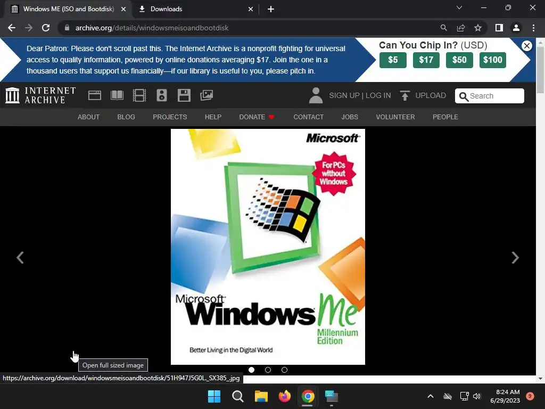Click the LOG IN link

click(x=378, y=95)
